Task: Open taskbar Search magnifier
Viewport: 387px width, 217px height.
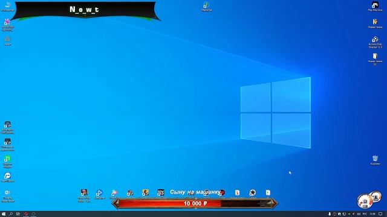Action: point(11,214)
